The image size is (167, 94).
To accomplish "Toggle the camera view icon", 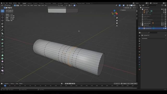I will click(x=117, y=23).
